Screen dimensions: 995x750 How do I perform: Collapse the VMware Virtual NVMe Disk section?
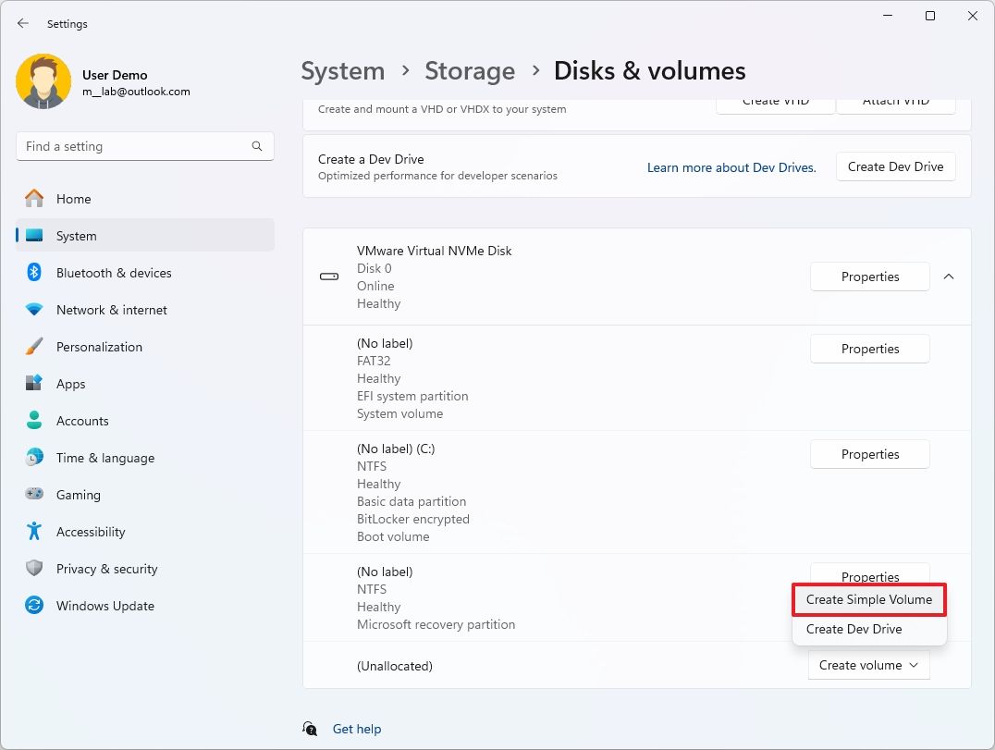pyautogui.click(x=949, y=277)
